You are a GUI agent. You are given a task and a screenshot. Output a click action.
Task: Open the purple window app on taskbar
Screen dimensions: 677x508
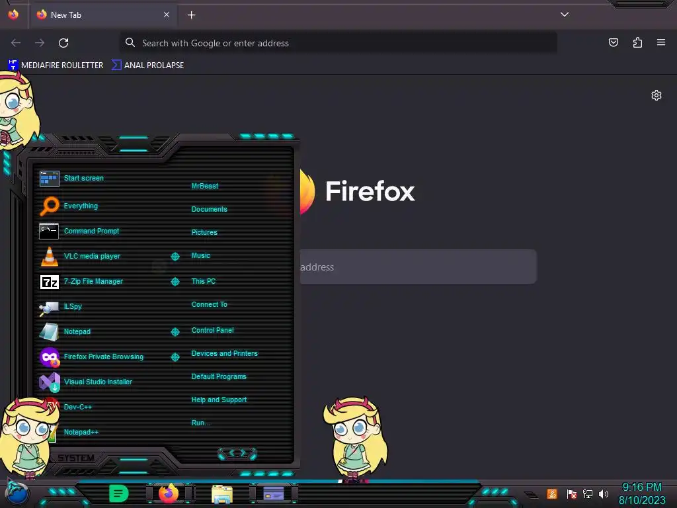(x=274, y=493)
